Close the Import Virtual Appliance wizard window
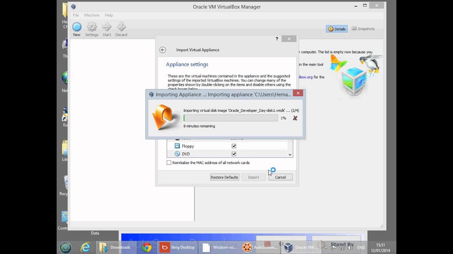The image size is (453, 254). point(289,39)
